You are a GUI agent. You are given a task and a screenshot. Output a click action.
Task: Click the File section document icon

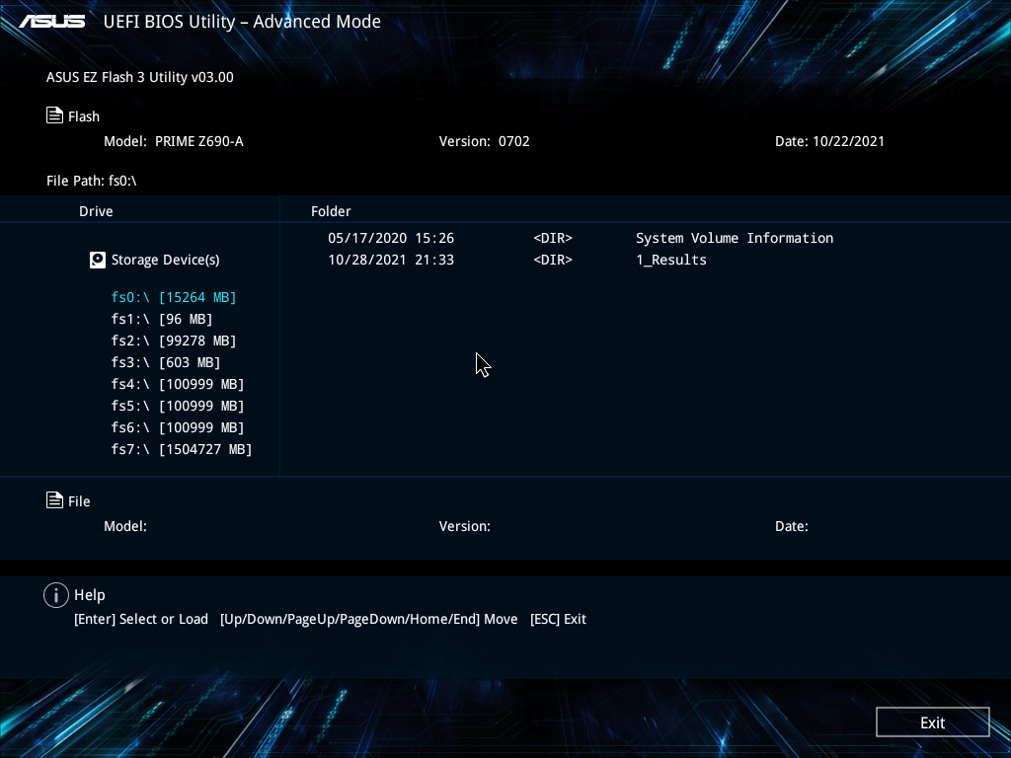click(55, 500)
